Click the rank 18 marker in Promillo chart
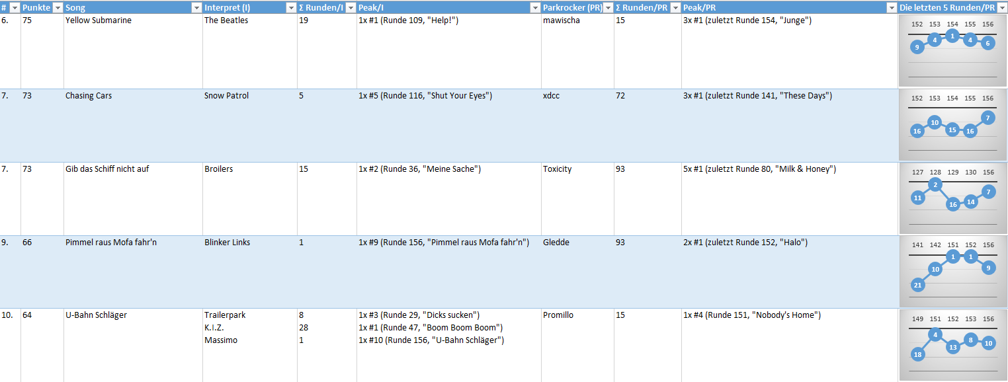Image resolution: width=1008 pixels, height=382 pixels. click(917, 354)
